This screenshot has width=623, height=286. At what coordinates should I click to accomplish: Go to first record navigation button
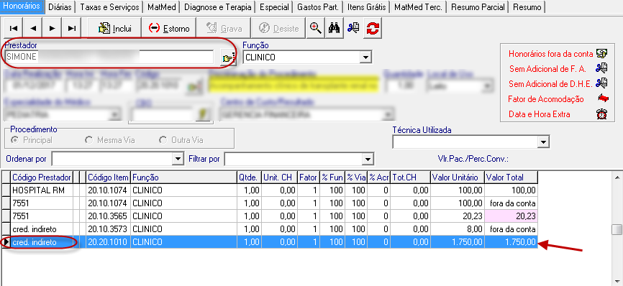tap(14, 28)
